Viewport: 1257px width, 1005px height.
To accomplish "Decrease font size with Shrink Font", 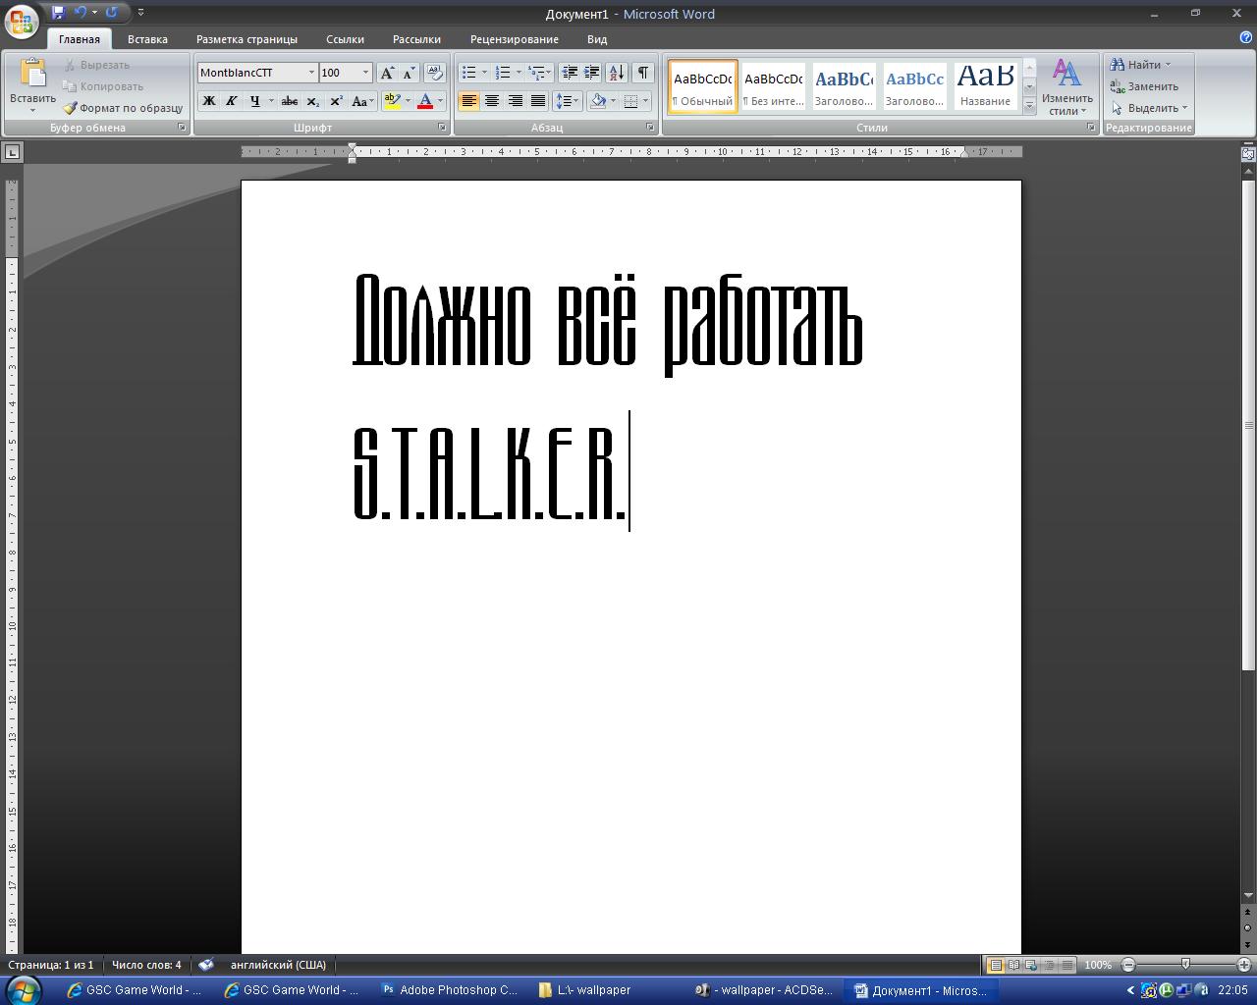I will coord(409,73).
